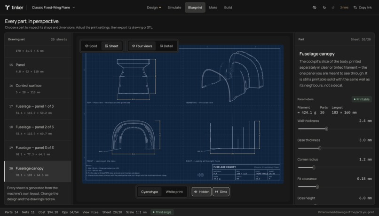Click the undo arrow icon
Viewport: 379px width, 216px height.
click(x=324, y=8)
